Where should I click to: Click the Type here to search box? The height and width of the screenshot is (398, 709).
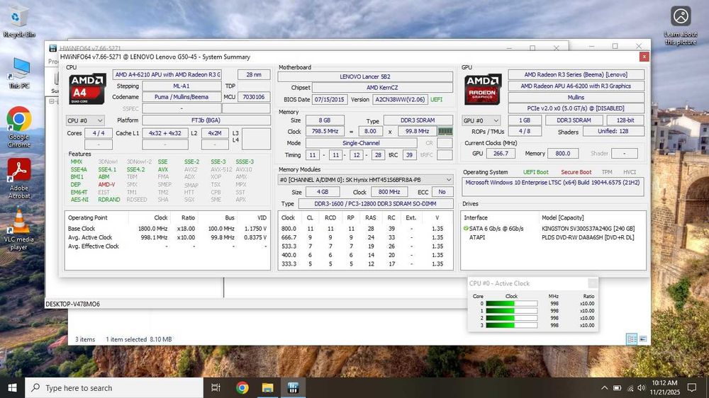click(114, 387)
